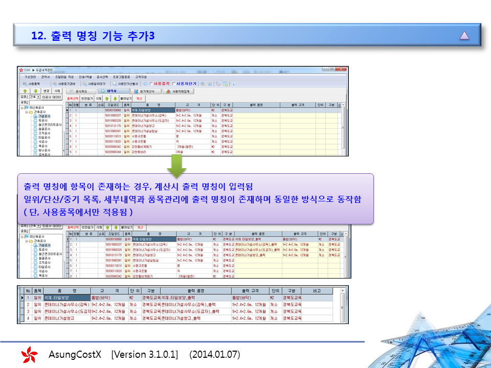Click red 계산 button in the upper window
This screenshot has width=491, height=368.
pos(139,99)
